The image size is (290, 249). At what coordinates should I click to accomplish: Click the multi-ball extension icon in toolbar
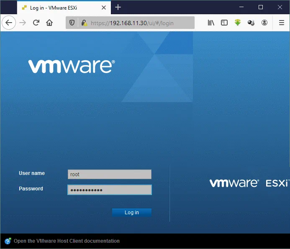coord(251,23)
